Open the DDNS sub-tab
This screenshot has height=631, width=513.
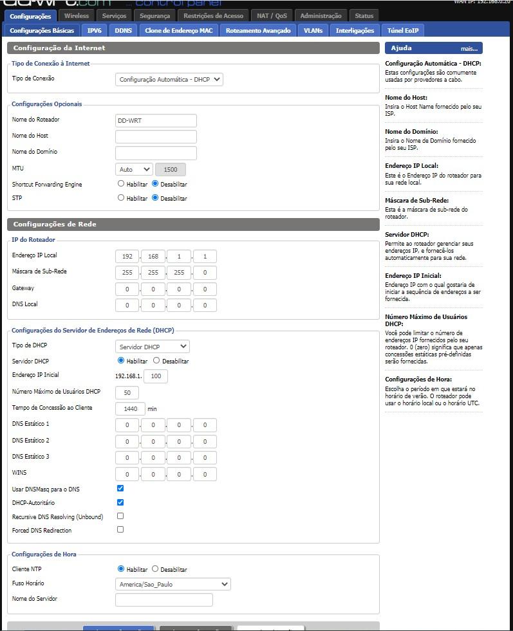123,30
